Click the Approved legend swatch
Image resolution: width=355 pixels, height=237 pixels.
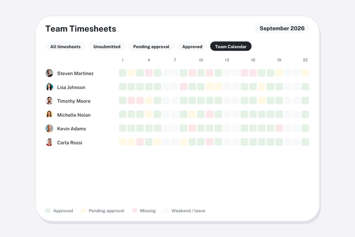(x=48, y=210)
